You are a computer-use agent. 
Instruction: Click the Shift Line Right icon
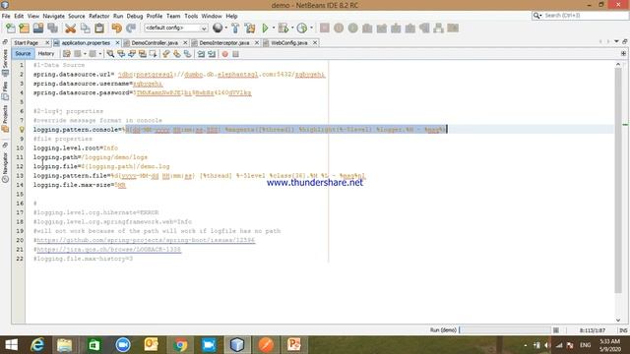click(x=212, y=54)
